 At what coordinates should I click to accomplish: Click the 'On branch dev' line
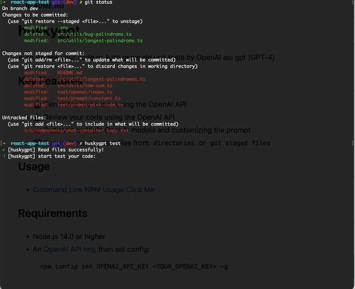[20, 8]
